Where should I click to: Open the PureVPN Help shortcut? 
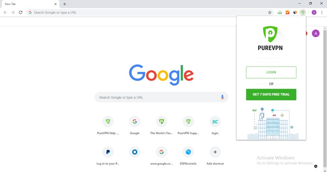(108, 126)
